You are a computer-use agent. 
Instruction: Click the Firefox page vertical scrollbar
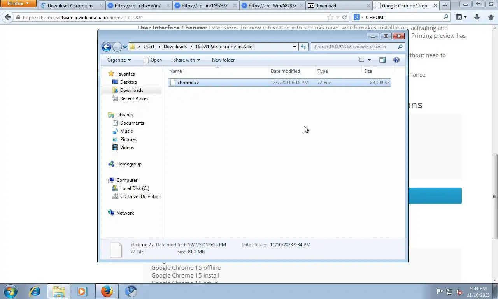(494, 197)
